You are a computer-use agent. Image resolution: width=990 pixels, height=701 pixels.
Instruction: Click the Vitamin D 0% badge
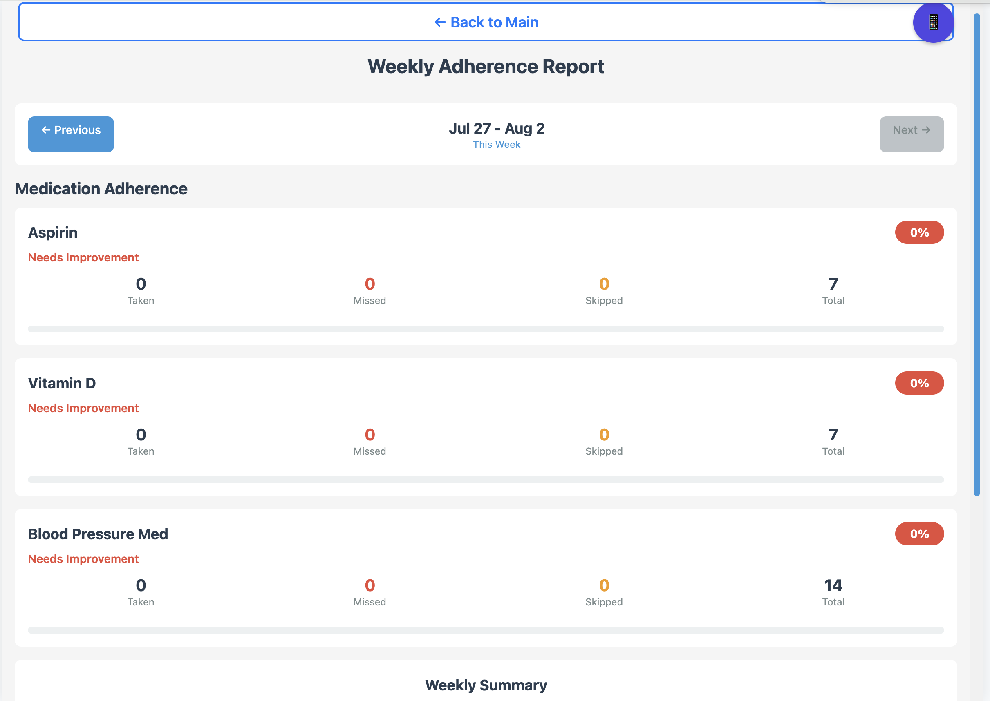[919, 383]
